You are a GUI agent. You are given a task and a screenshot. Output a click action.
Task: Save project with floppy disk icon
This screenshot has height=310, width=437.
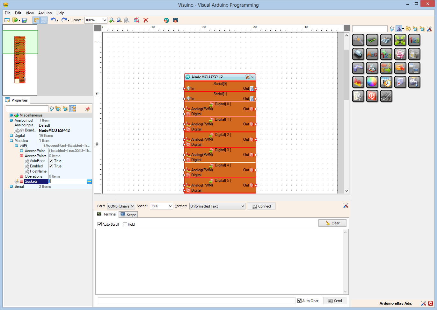(x=24, y=20)
